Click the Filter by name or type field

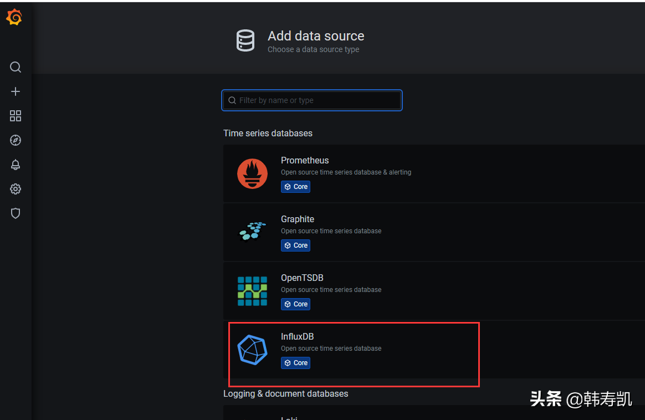click(312, 100)
